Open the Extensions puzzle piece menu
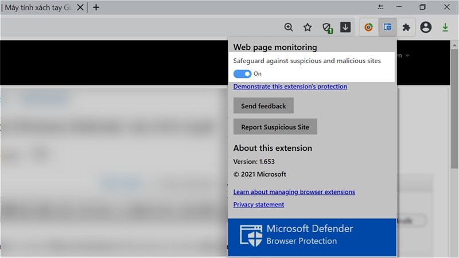The image size is (459, 258). (x=406, y=28)
